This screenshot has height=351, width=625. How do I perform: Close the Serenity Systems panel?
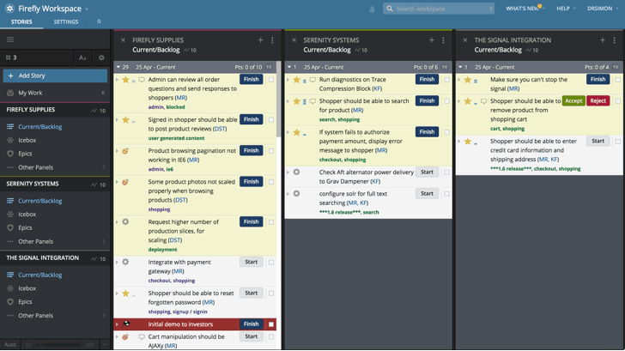[294, 39]
